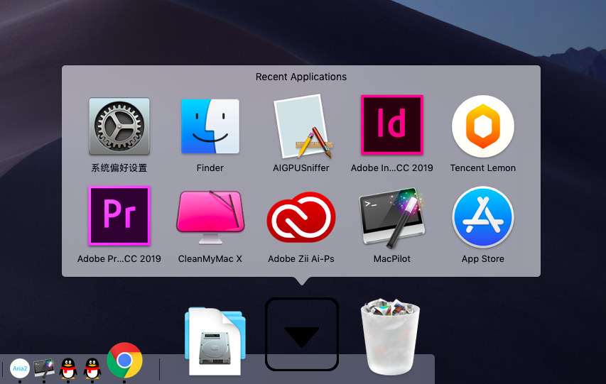Collapse the Recent Applications stack in Dock
Screen dimensions: 606x384
(301, 334)
